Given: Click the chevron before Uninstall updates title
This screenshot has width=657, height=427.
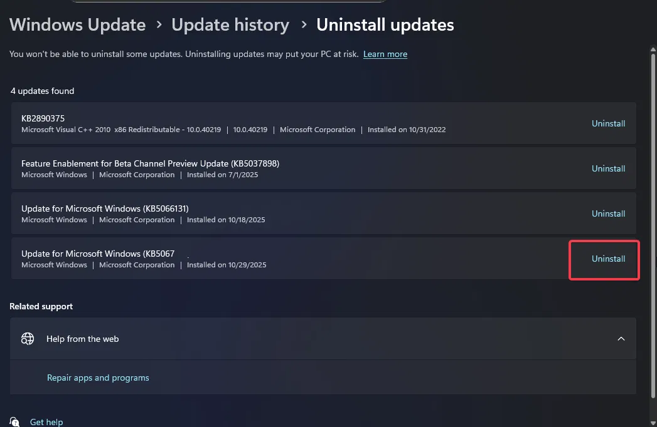Looking at the screenshot, I should (x=304, y=25).
